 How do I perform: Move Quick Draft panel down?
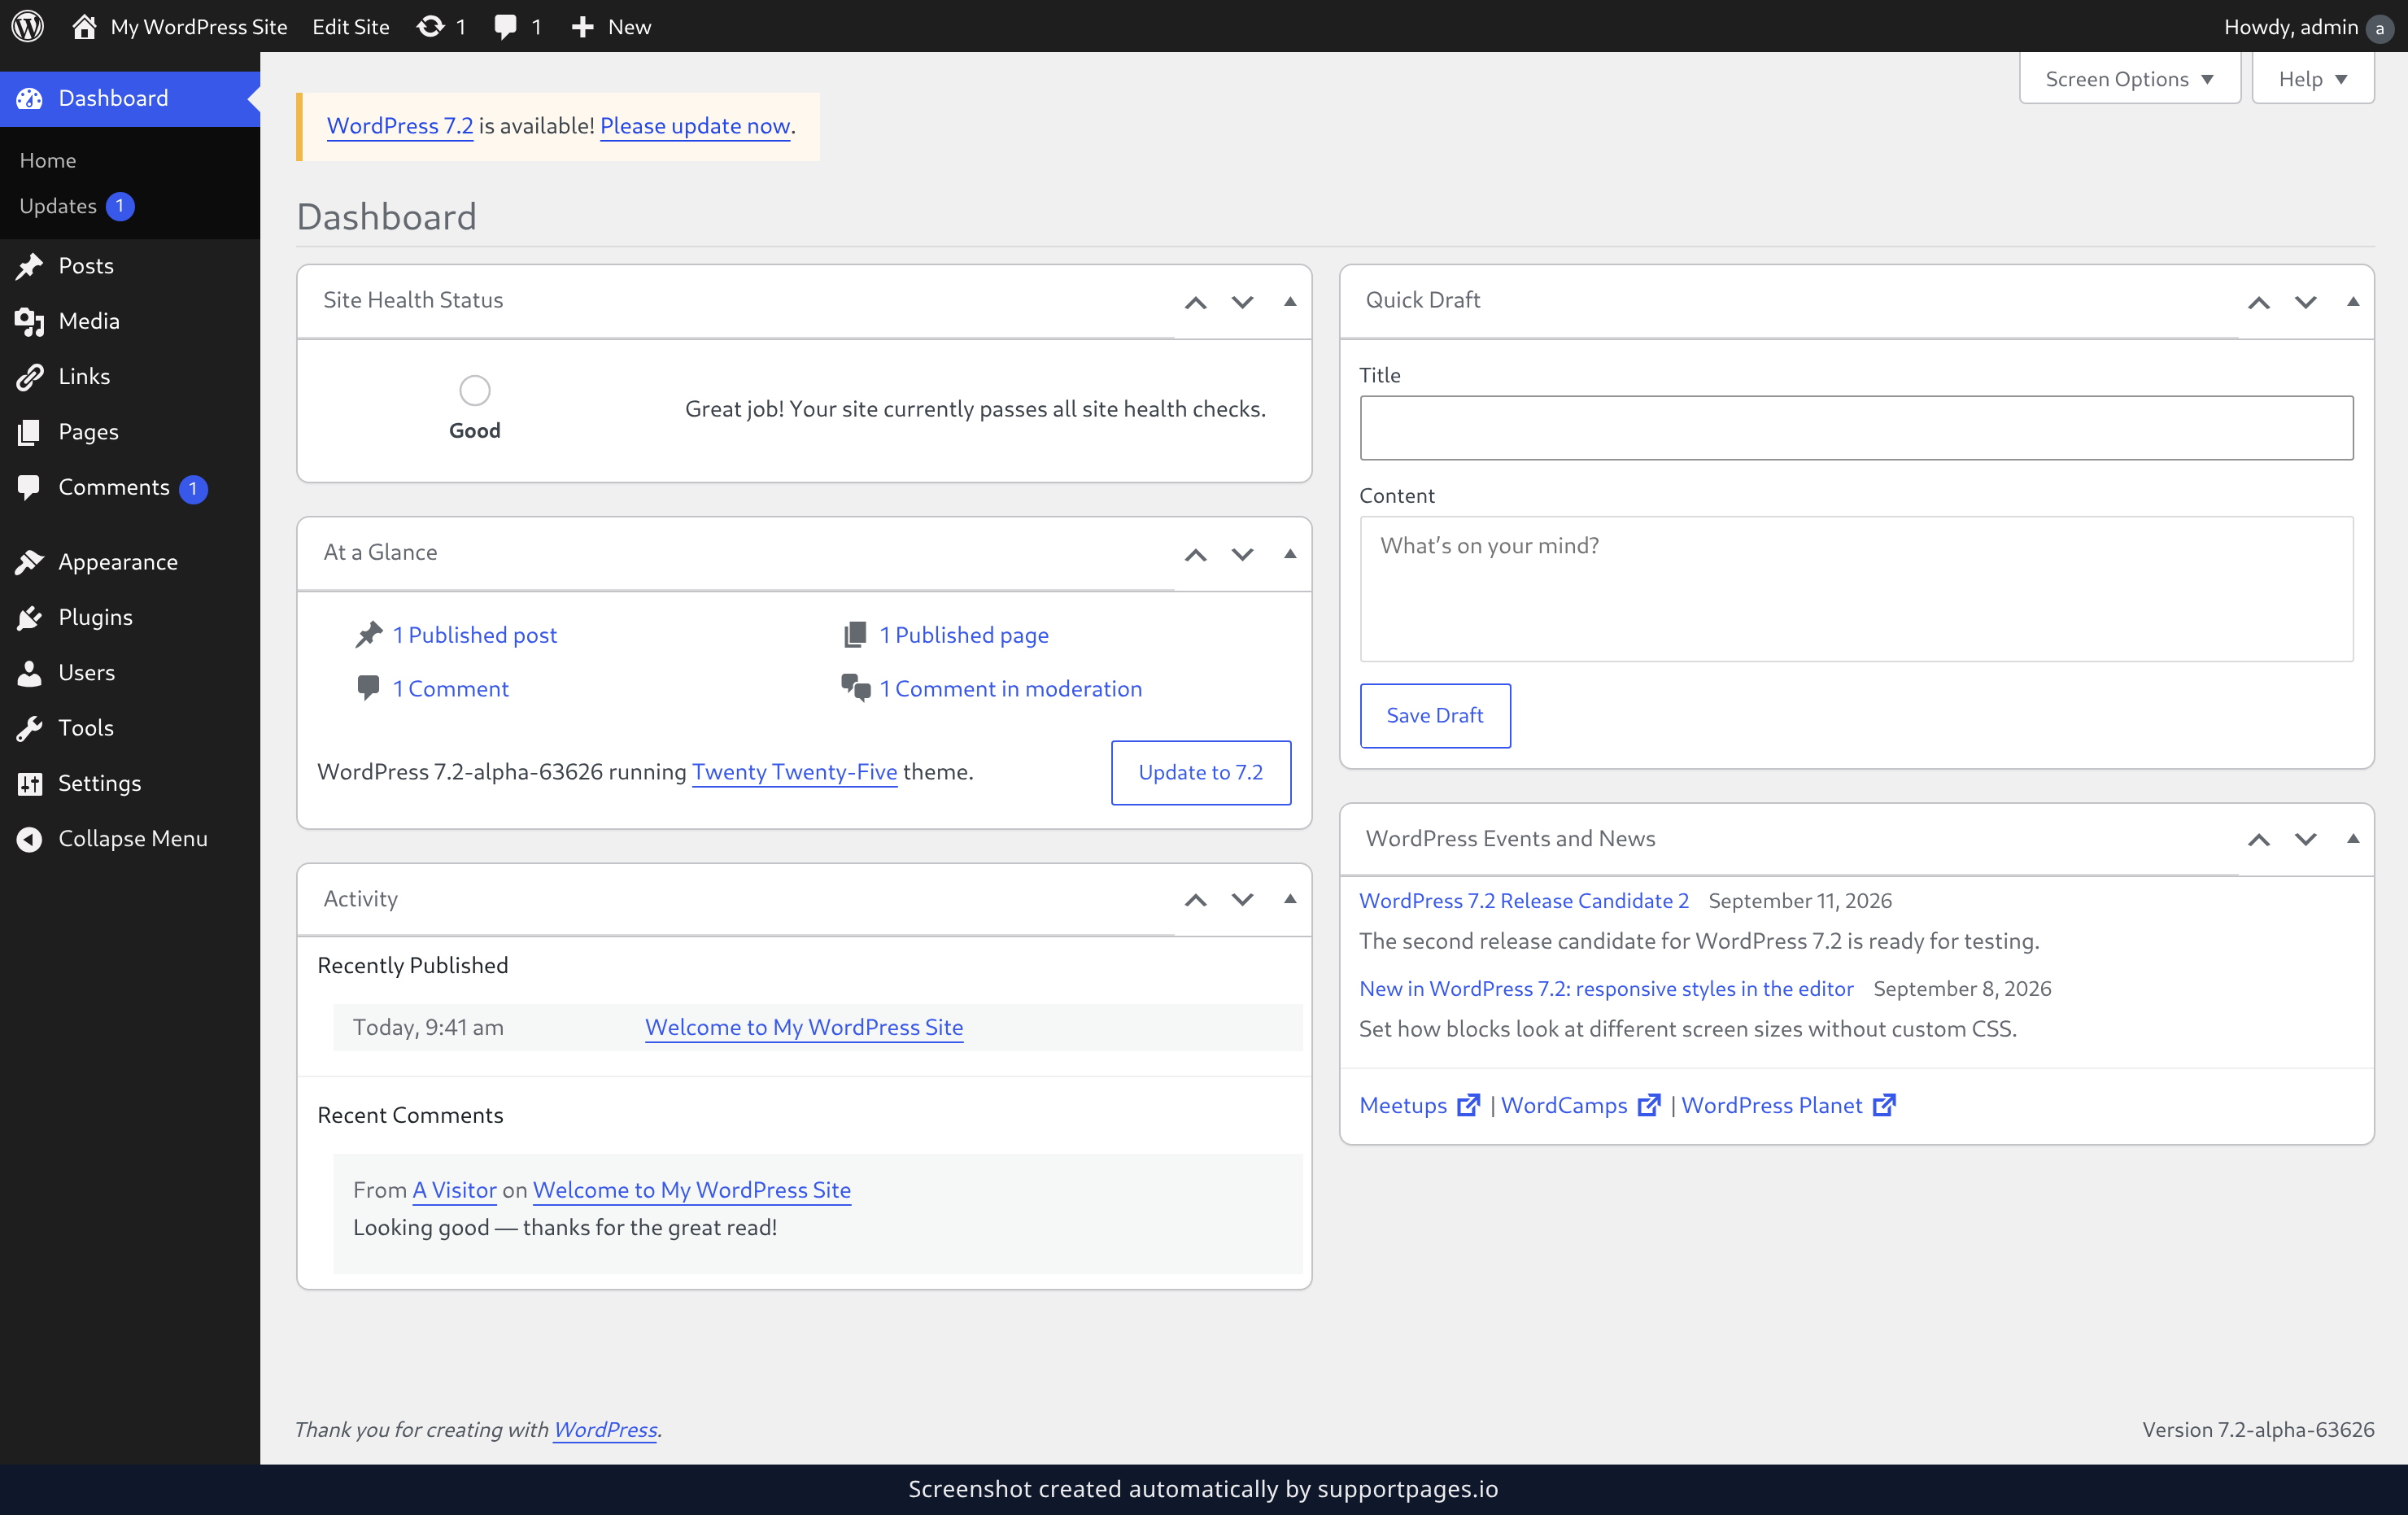(x=2305, y=302)
